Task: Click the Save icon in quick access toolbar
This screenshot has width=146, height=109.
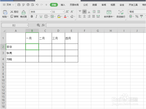Action: tap(19, 5)
